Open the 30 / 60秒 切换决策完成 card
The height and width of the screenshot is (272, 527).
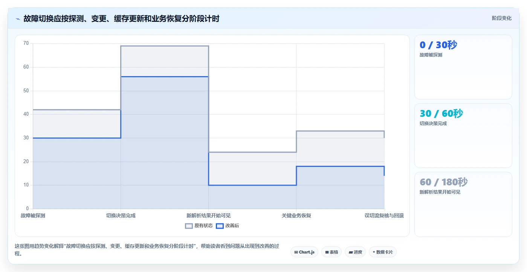[x=463, y=136]
